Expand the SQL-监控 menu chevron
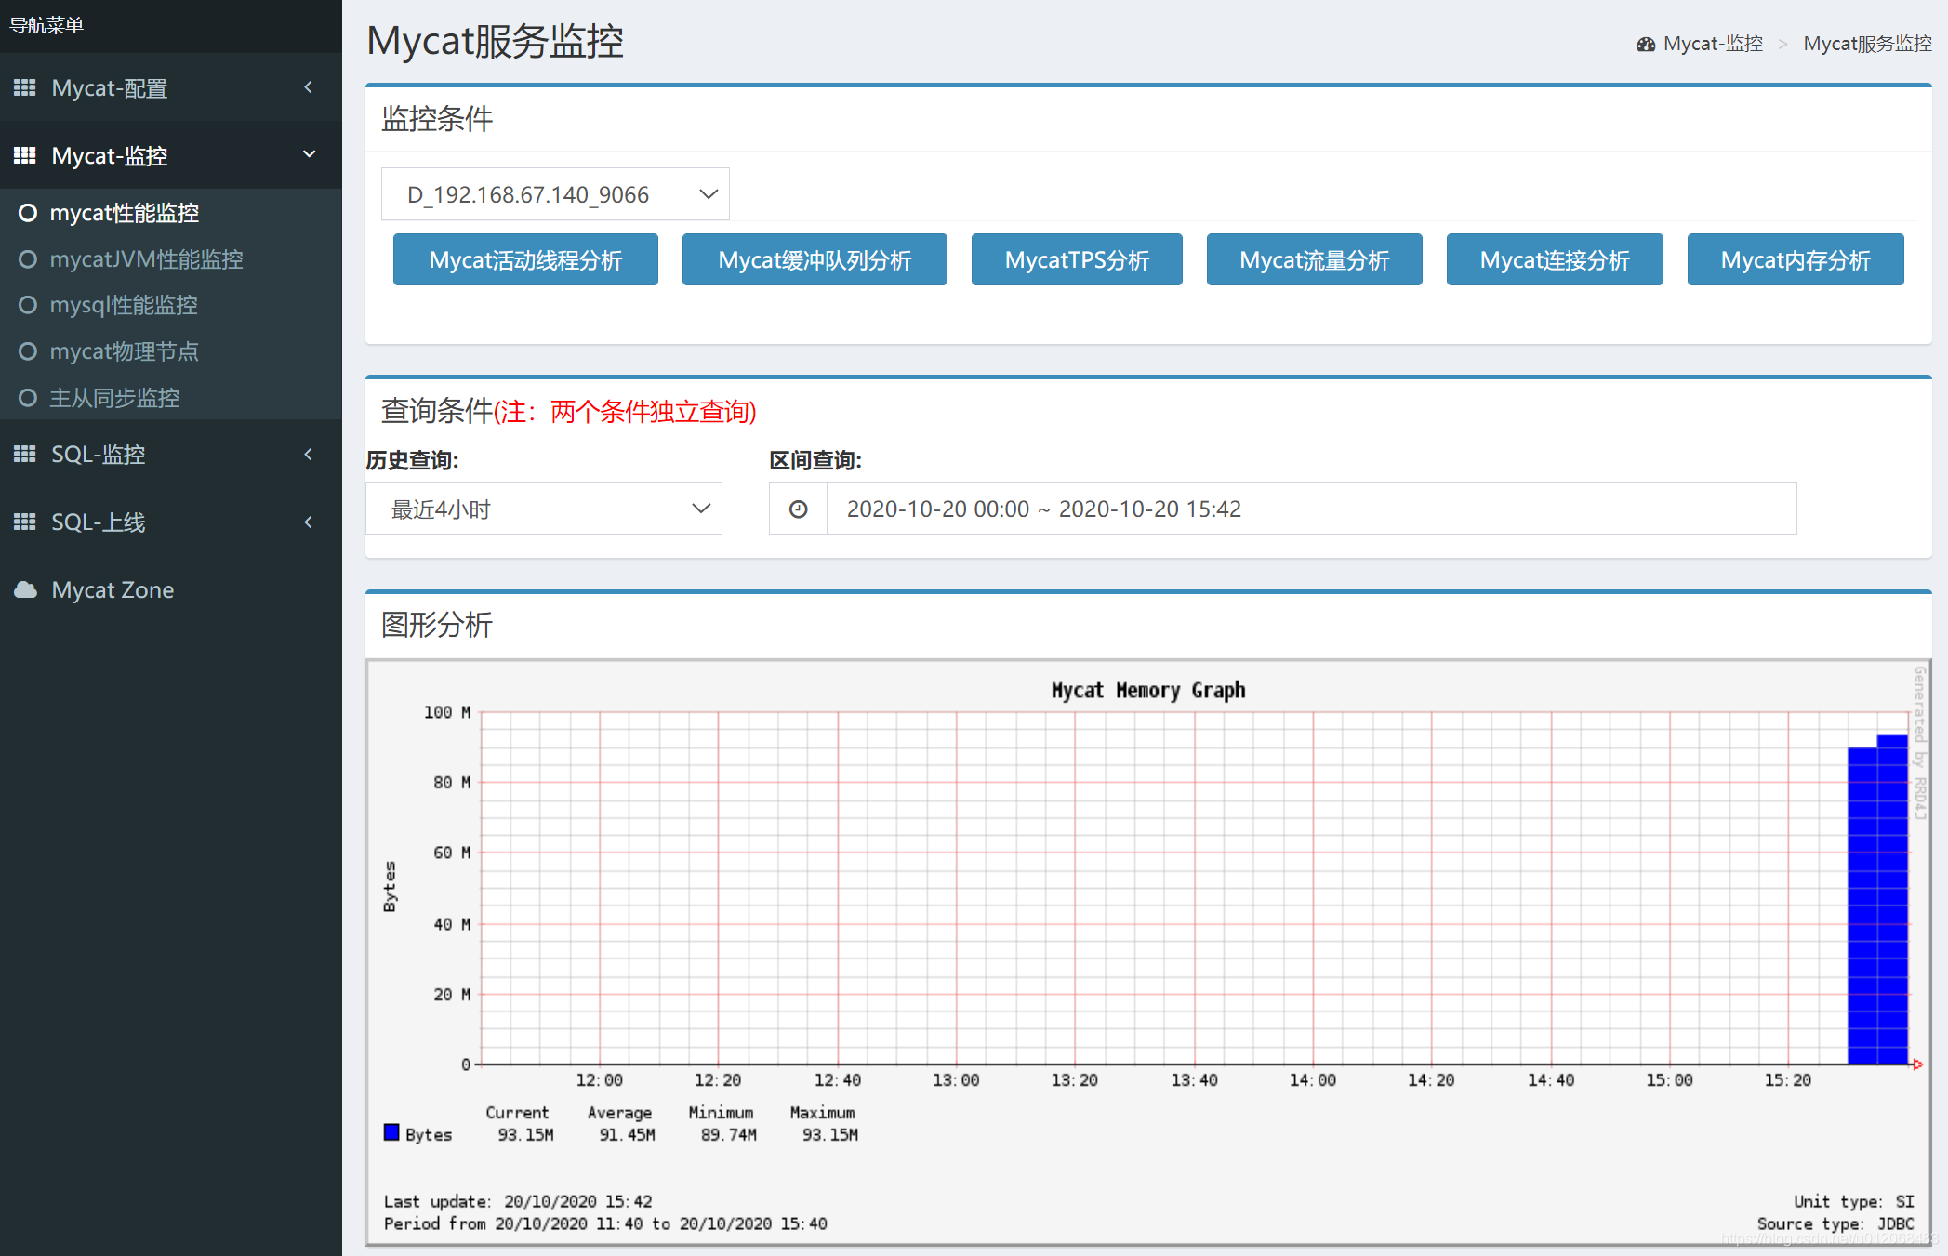This screenshot has height=1256, width=1948. coord(309,454)
